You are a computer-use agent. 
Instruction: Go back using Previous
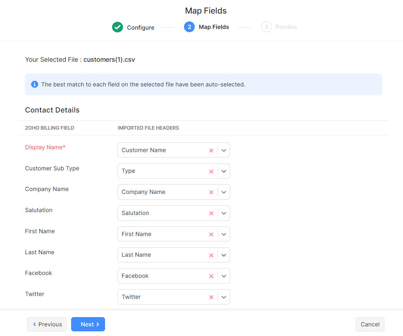pos(47,324)
